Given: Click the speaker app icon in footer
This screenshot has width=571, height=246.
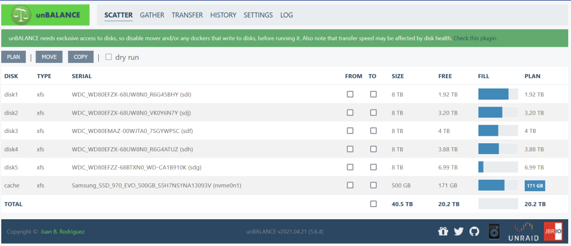Looking at the screenshot, I should click(x=494, y=231).
